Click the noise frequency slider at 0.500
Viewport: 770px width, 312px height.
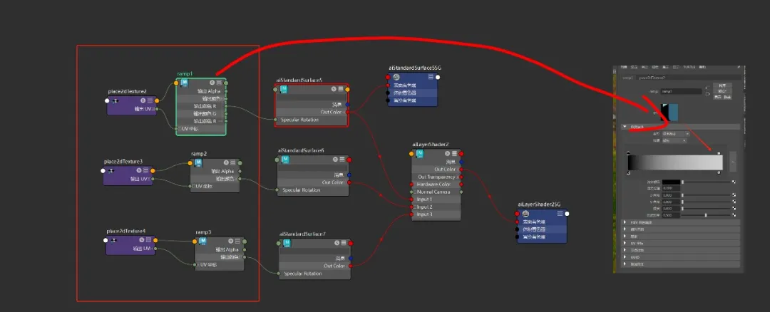706,215
